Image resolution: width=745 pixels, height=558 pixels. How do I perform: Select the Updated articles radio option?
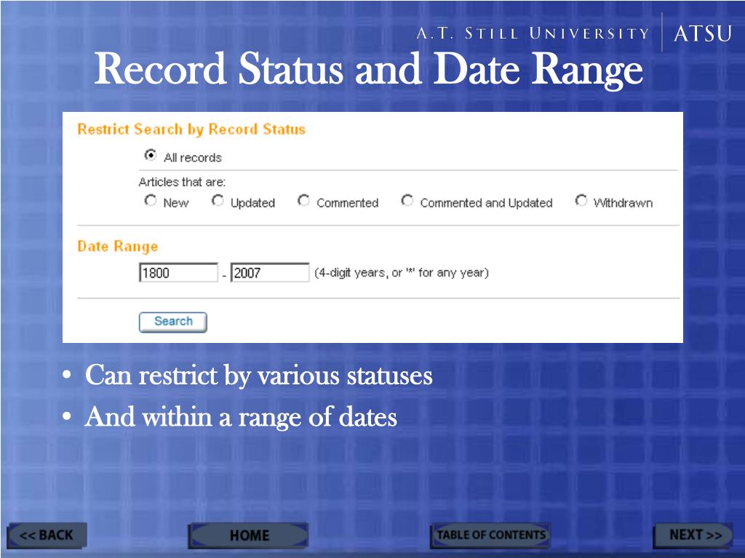click(218, 201)
